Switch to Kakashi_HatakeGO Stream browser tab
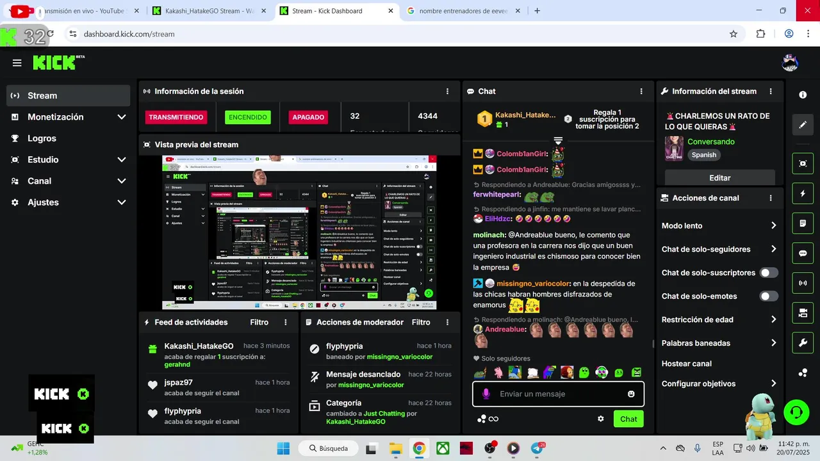 point(209,11)
